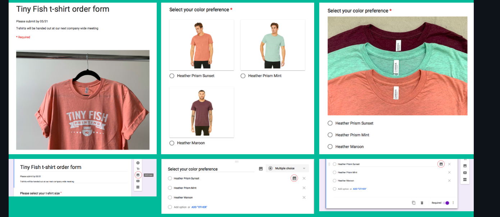Viewport: 500px width, 217px height.
Task: Click circled image icon below Multiple choice dropdown
Action: (294, 178)
